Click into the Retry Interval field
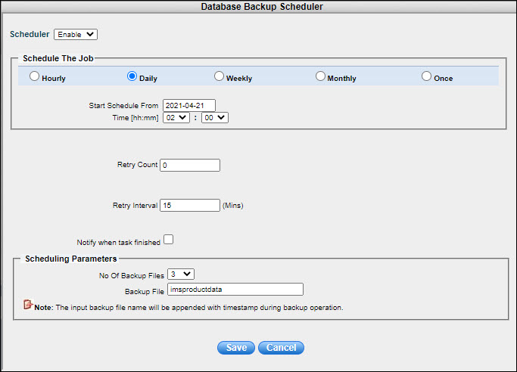This screenshot has width=517, height=372. point(190,205)
